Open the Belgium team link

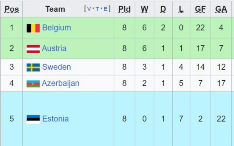[56, 28]
